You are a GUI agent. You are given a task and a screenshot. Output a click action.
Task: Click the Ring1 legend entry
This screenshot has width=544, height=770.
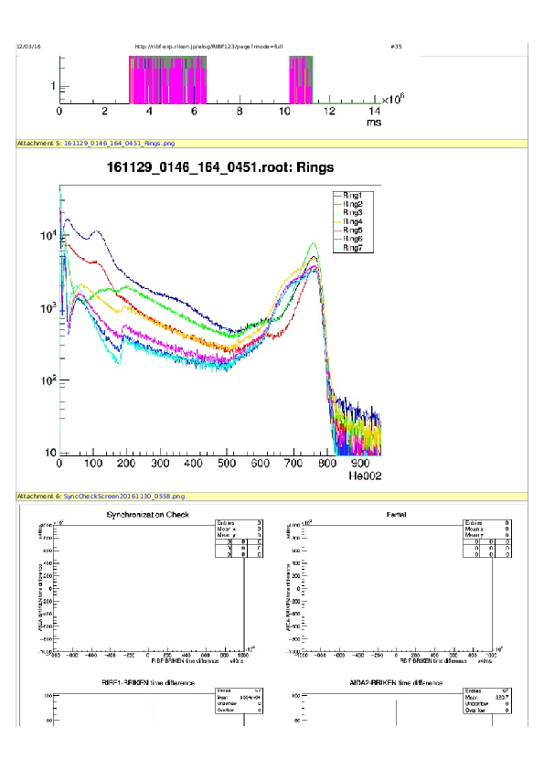pyautogui.click(x=353, y=196)
